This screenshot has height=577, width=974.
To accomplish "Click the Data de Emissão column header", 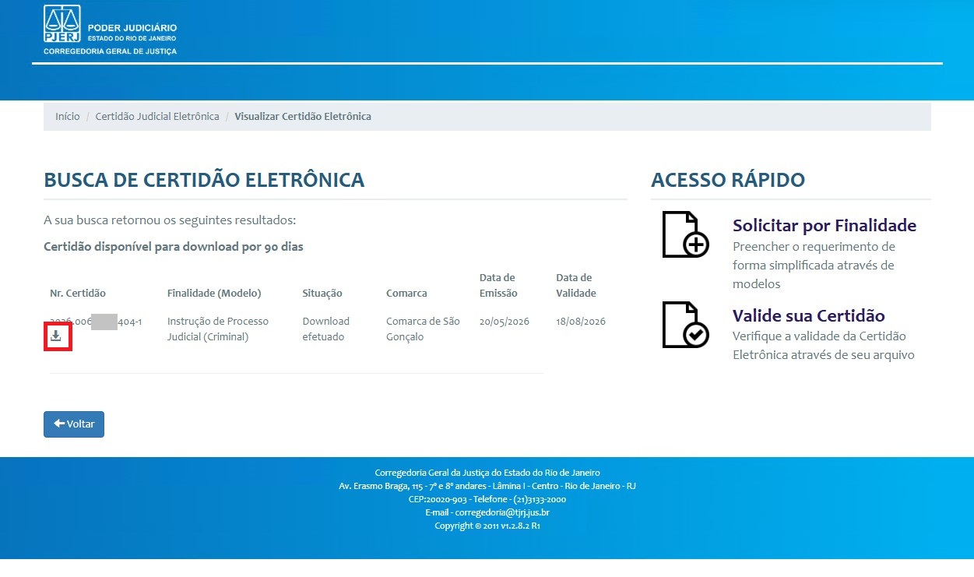I will tap(499, 286).
